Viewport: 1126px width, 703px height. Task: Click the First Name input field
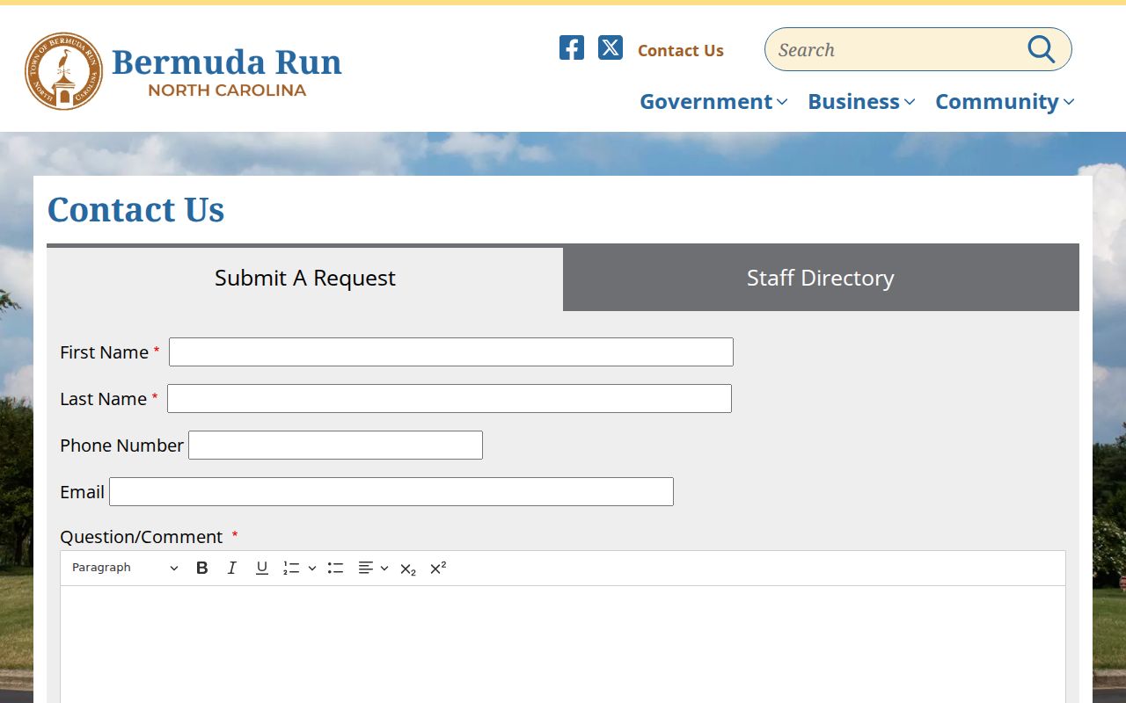click(x=451, y=351)
